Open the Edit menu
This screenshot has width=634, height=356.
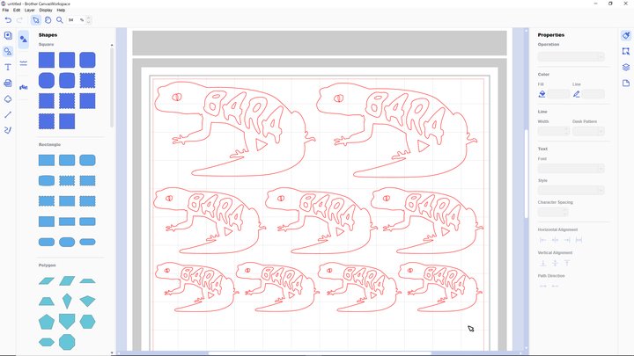click(17, 10)
